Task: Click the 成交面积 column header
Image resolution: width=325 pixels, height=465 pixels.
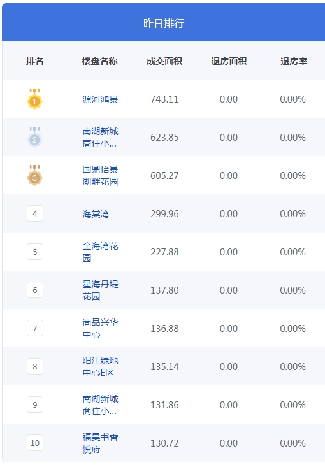Action: pos(164,61)
